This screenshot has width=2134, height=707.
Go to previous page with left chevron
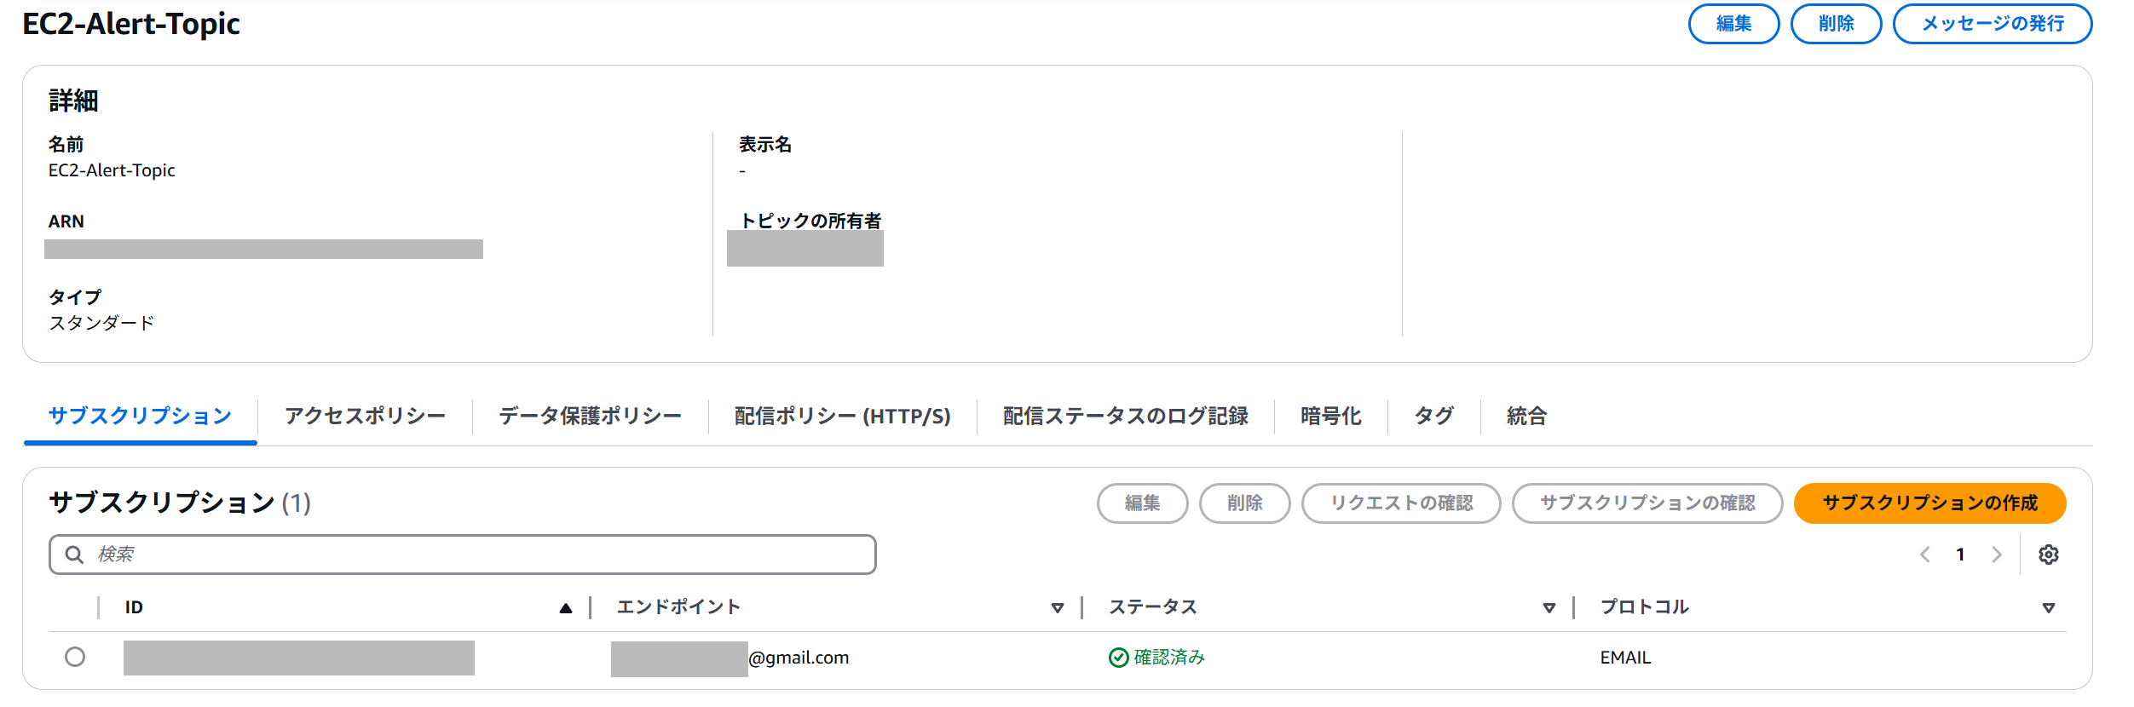click(x=1924, y=555)
